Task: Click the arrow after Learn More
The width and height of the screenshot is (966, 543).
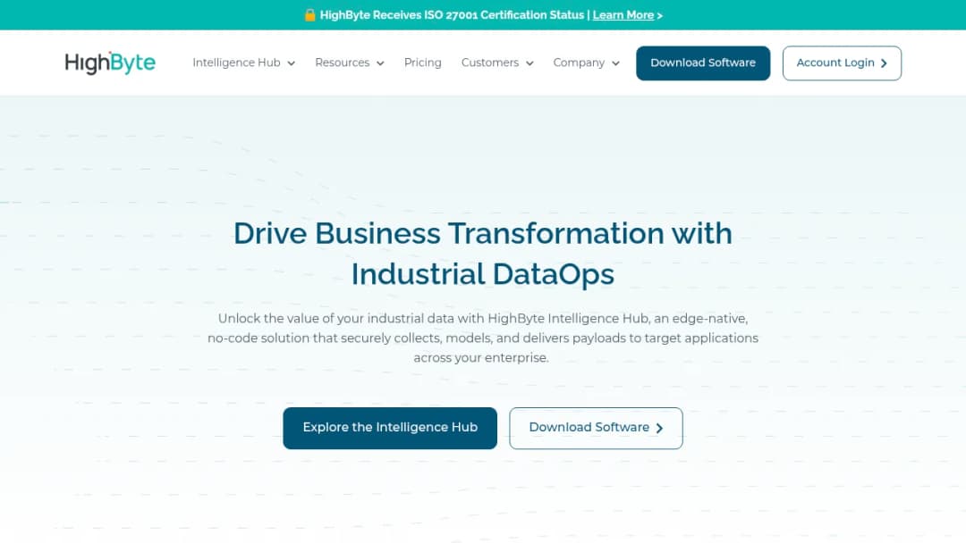Action: tap(660, 15)
